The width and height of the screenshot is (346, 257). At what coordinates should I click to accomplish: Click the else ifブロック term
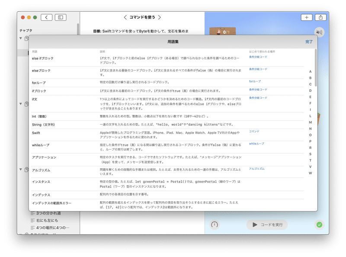tap(42, 59)
